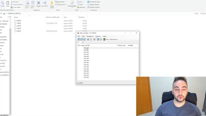Click Recortar scissors in the ribbon
Screen dimensions: 206x116
(x=14, y=2)
